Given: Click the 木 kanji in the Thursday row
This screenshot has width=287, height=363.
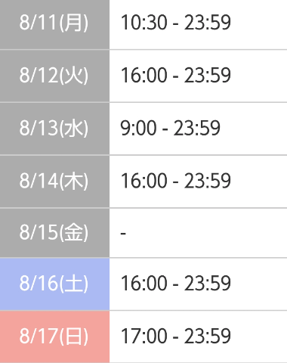Looking at the screenshot, I should pos(73,181).
